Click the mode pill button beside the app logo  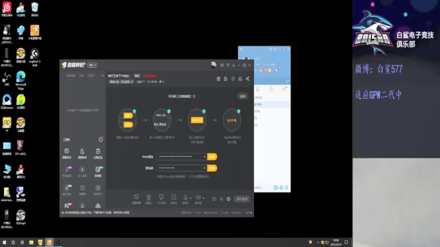point(92,65)
